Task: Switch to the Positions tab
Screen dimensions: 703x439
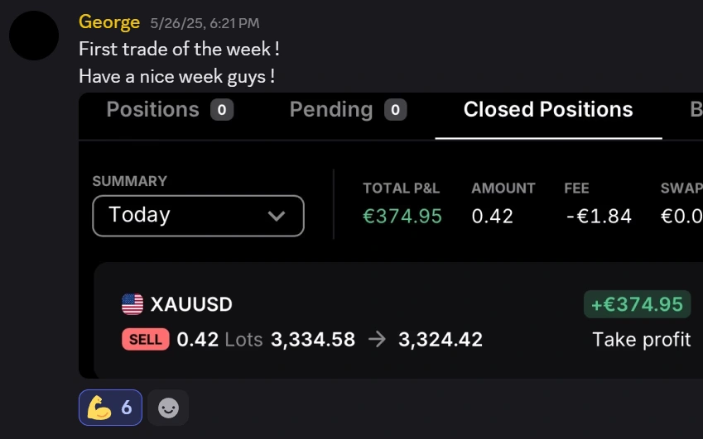Action: (153, 110)
